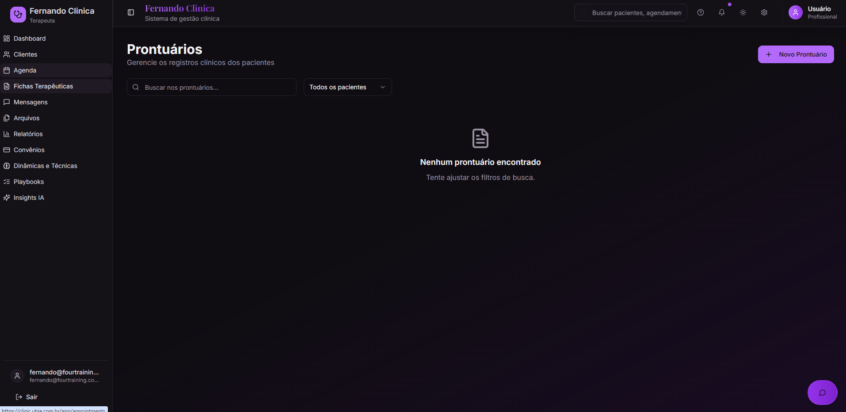Click the magnifier icon in prontuários search
The width and height of the screenshot is (846, 412).
coord(136,87)
